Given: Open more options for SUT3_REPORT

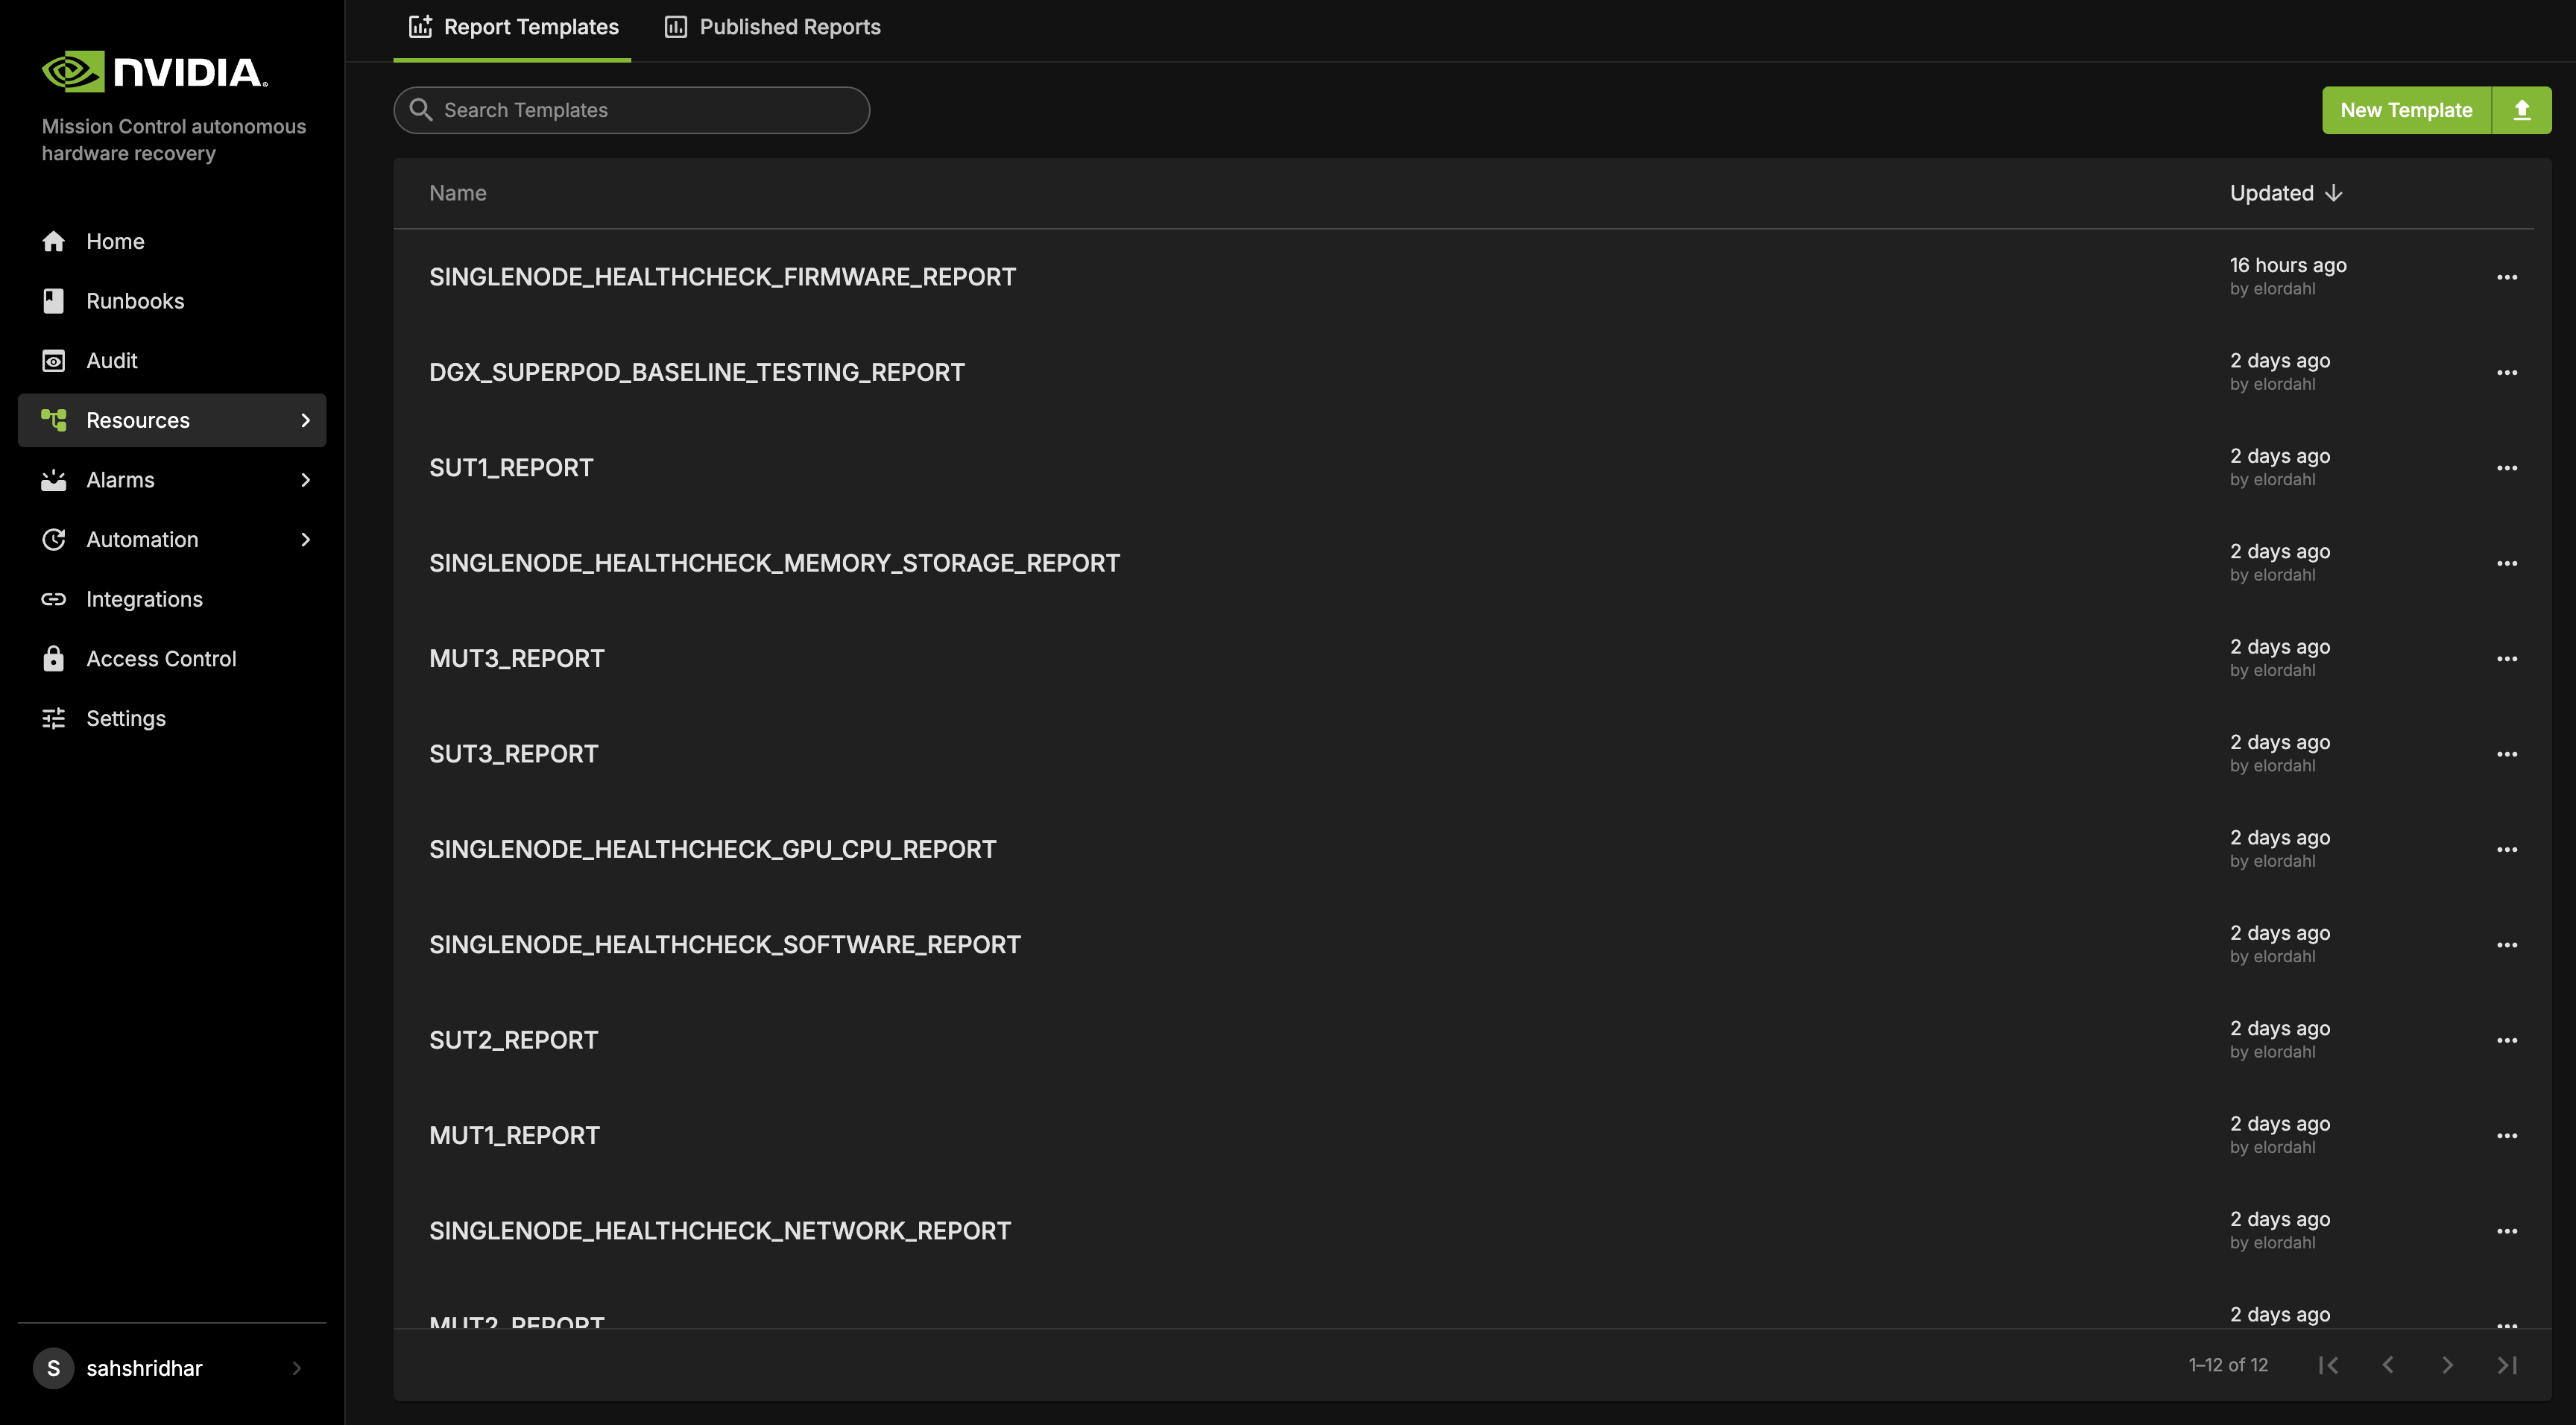Looking at the screenshot, I should click(x=2507, y=754).
